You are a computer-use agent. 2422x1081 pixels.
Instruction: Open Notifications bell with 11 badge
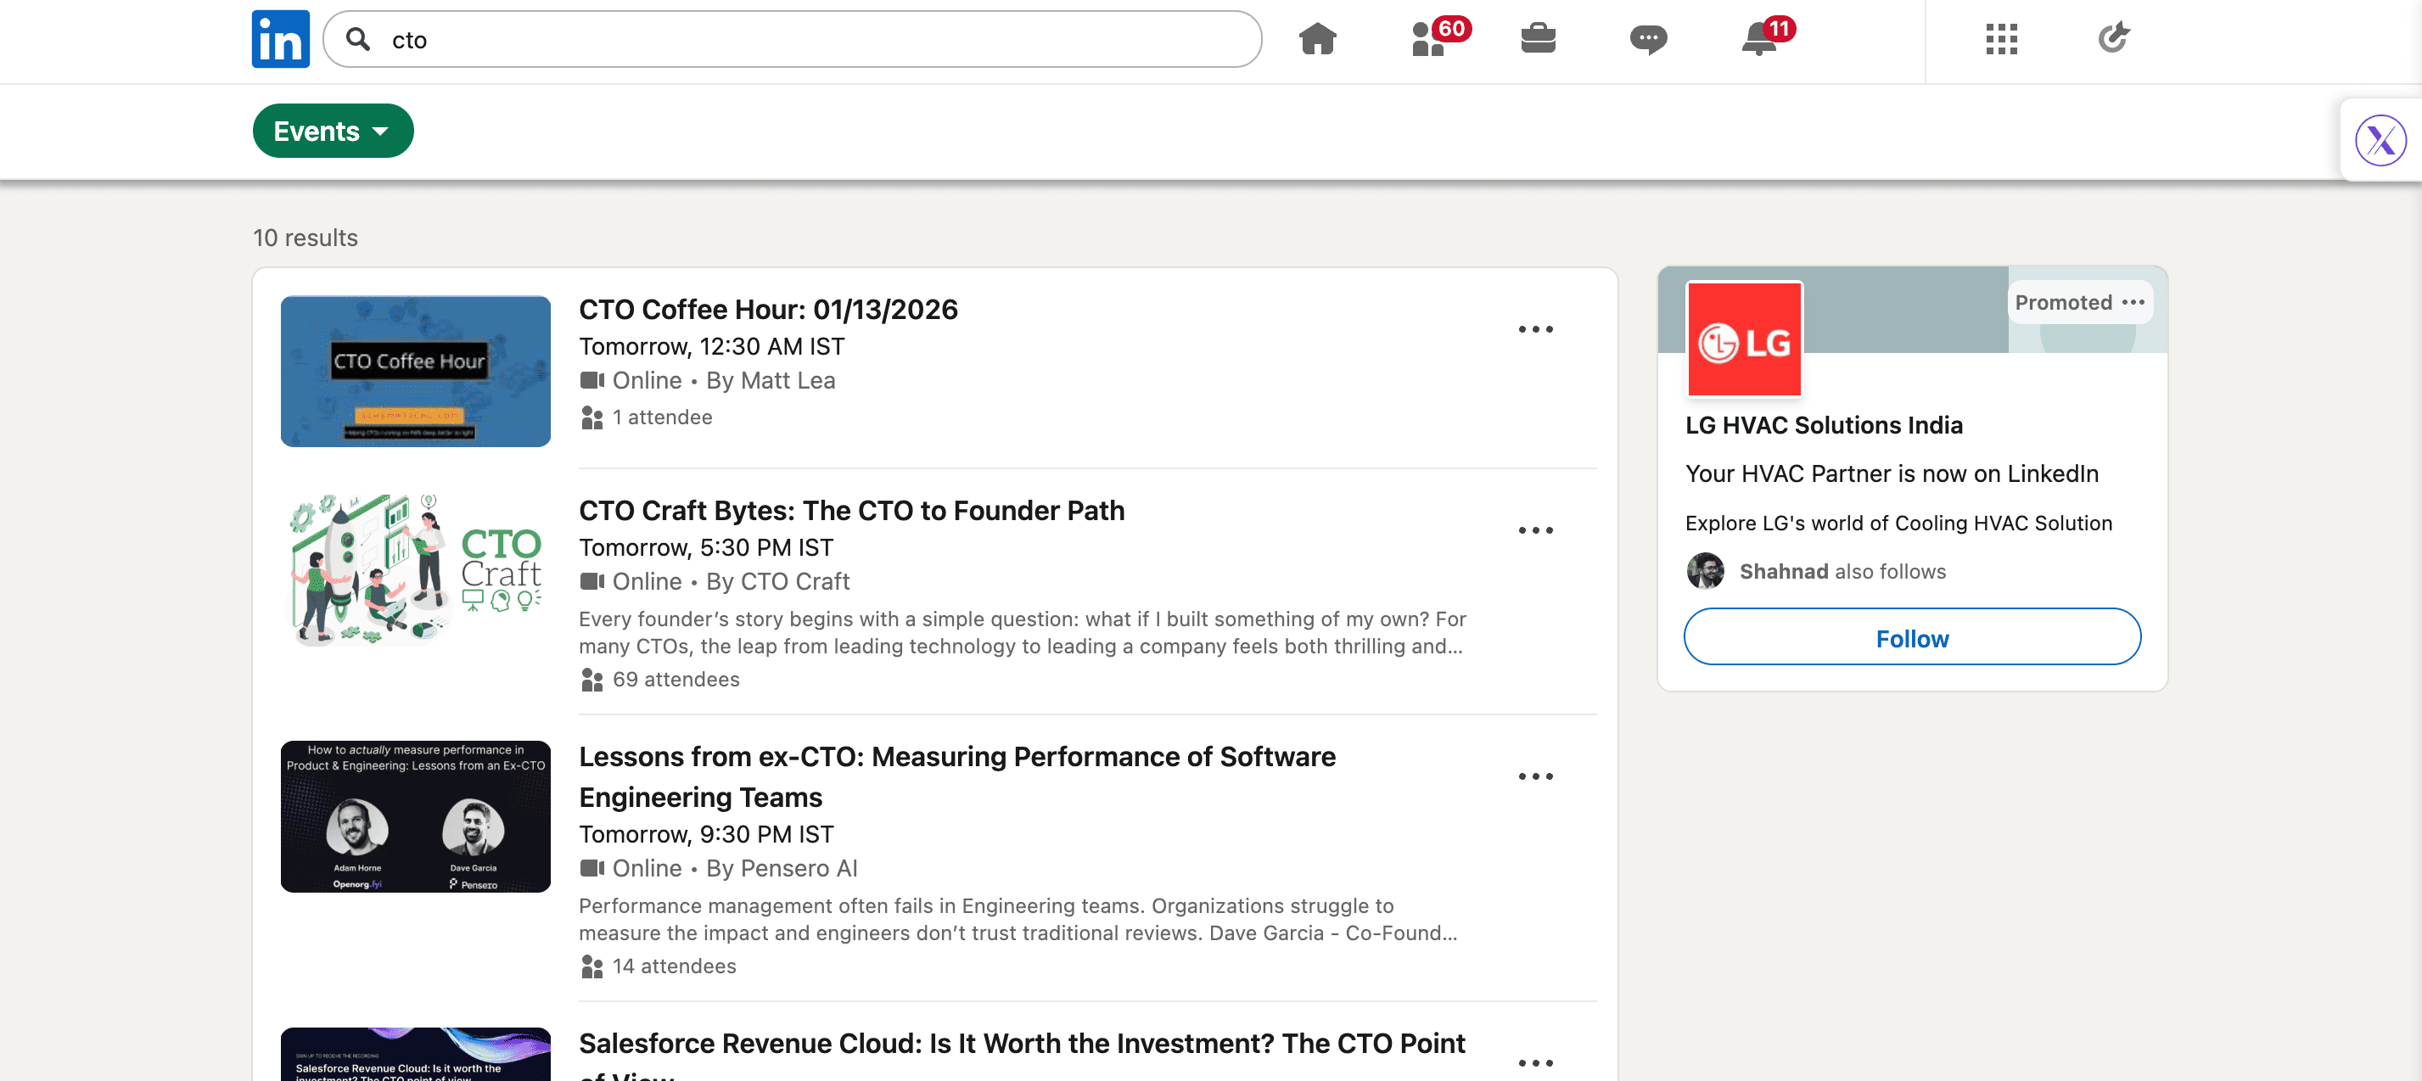(x=1759, y=40)
